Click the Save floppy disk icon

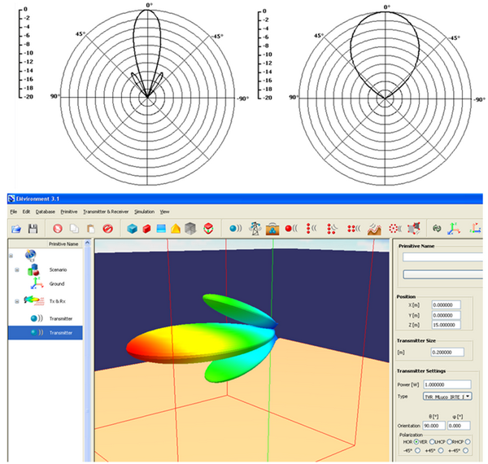(33, 230)
